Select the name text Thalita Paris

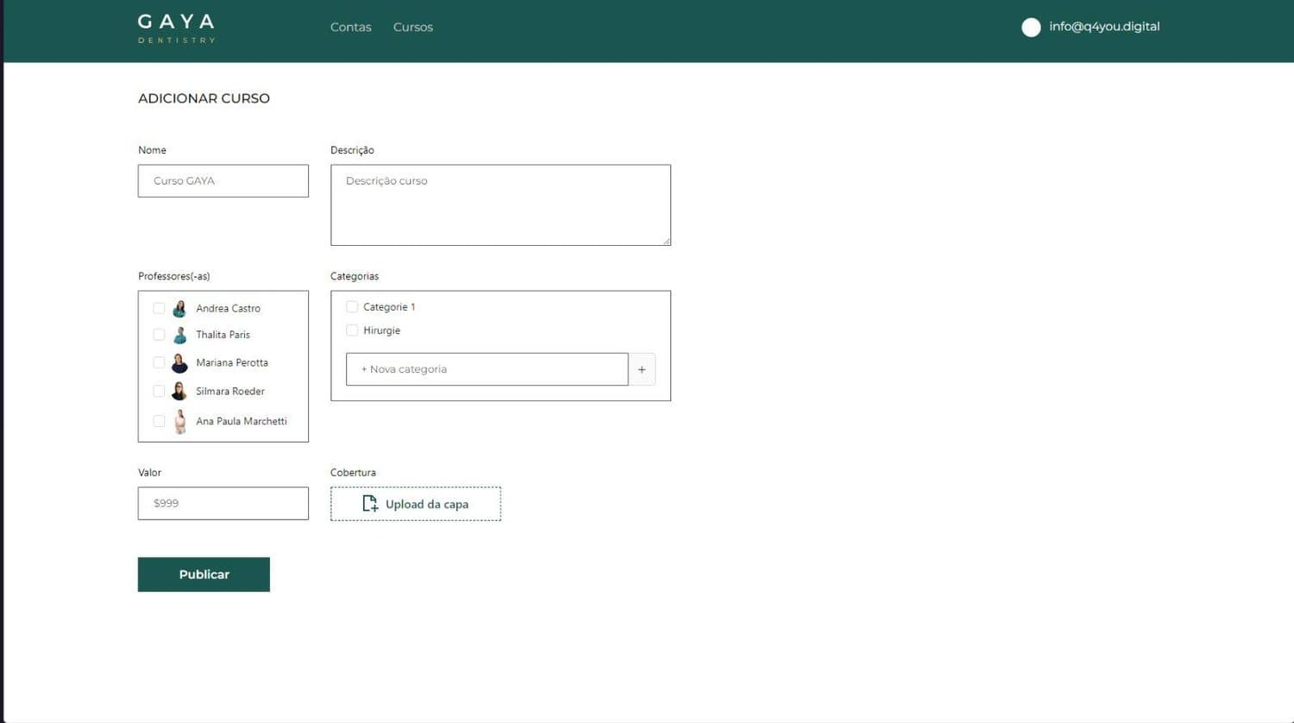click(223, 335)
